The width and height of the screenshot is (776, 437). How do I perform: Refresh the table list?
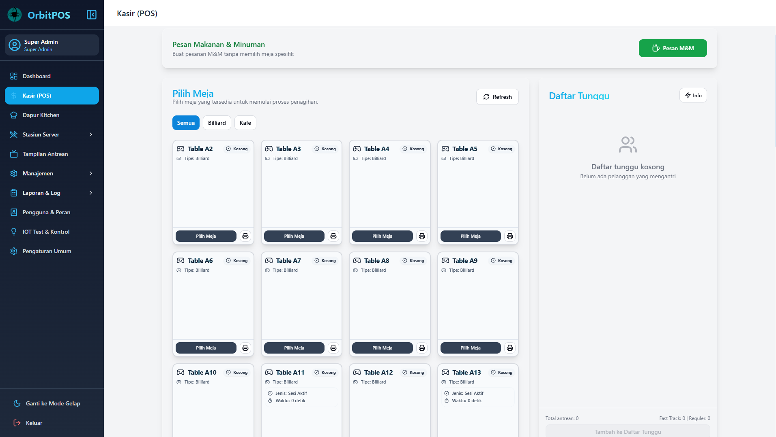(497, 97)
